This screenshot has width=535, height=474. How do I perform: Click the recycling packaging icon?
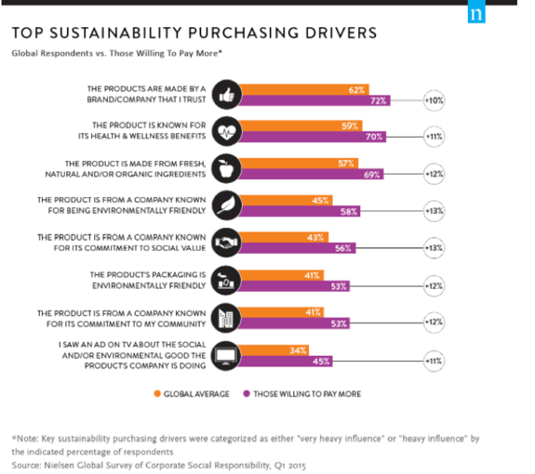coord(226,280)
